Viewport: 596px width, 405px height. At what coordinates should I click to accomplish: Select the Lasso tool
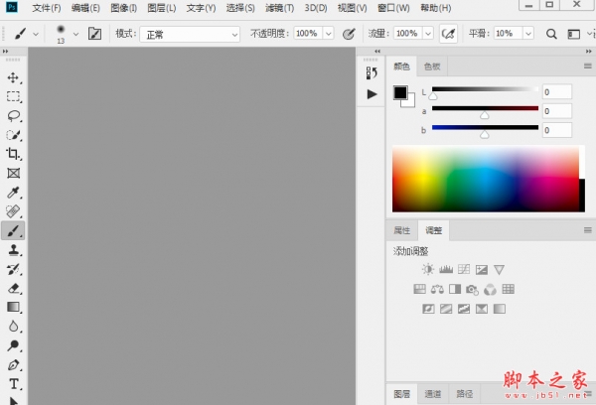point(14,115)
